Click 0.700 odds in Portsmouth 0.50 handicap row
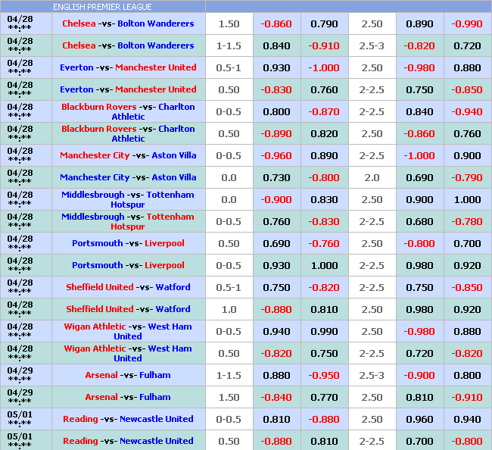The image size is (492, 450). click(467, 244)
